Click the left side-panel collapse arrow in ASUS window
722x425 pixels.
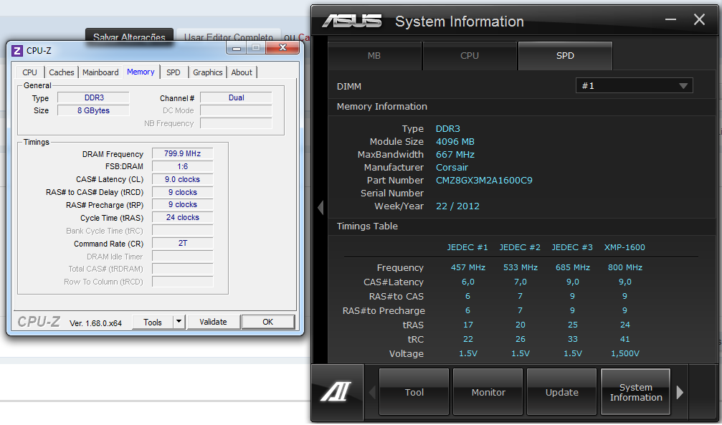320,207
